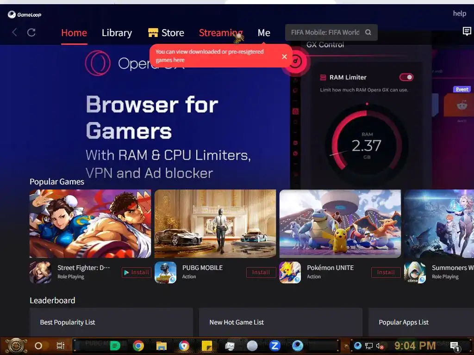Click the GameLoop logo

(25, 14)
